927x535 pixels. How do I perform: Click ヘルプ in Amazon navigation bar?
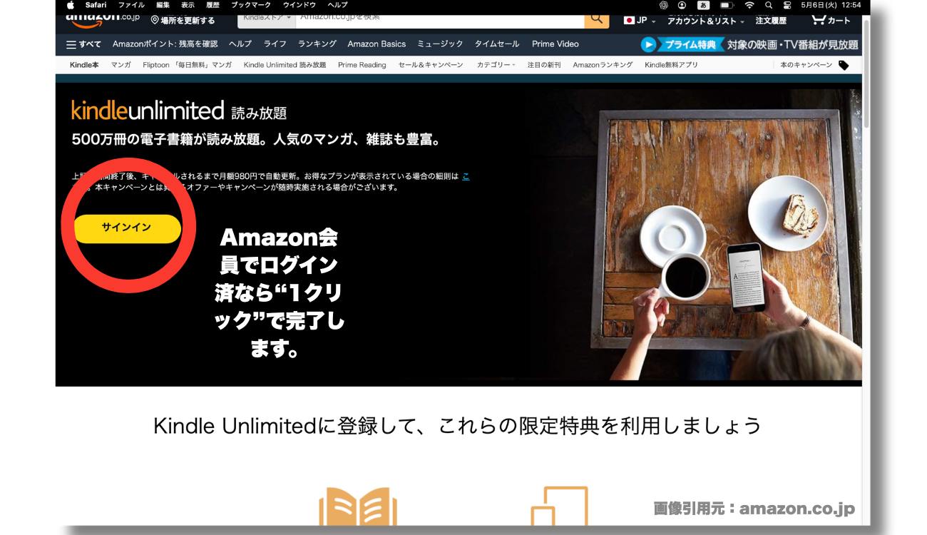(240, 44)
